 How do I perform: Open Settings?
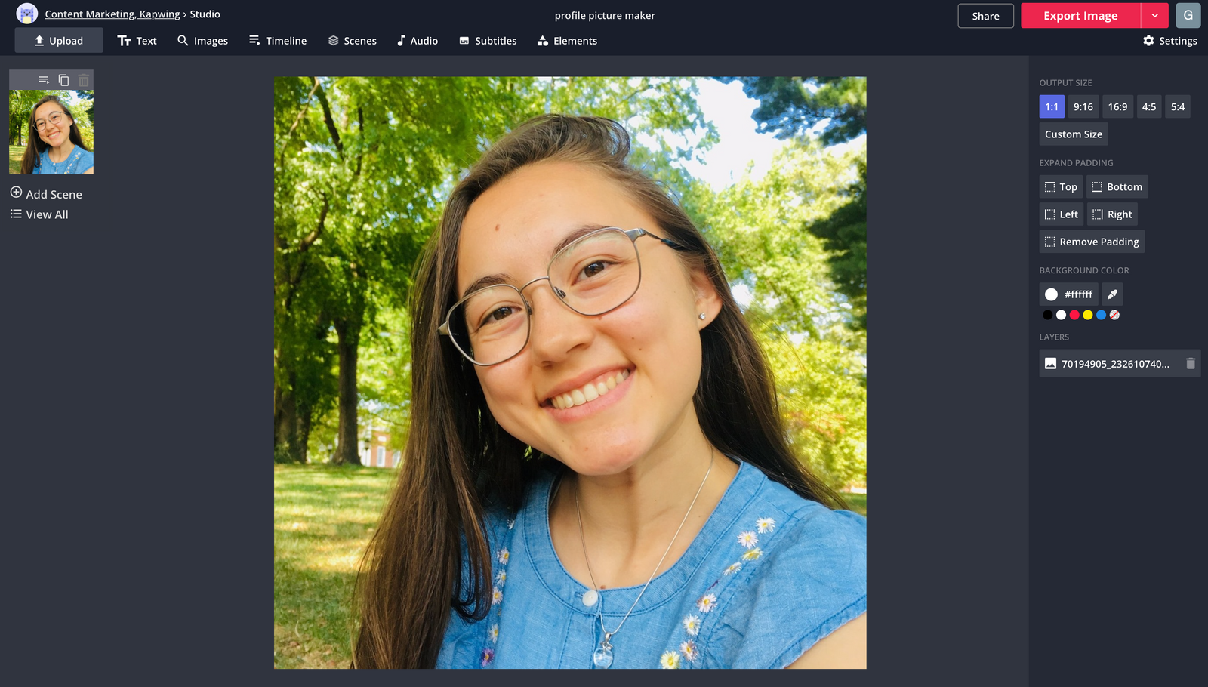click(x=1170, y=41)
